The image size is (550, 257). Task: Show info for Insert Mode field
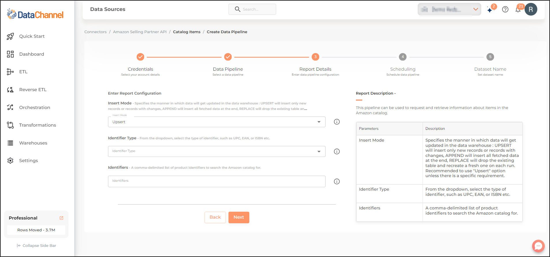click(x=337, y=122)
